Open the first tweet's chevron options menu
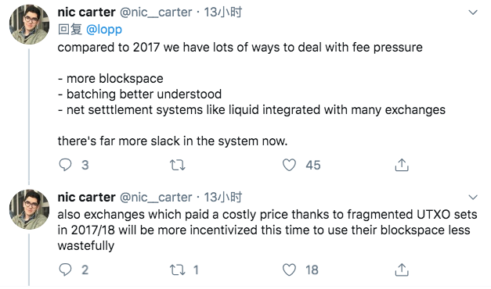This screenshot has width=491, height=289. (x=473, y=12)
